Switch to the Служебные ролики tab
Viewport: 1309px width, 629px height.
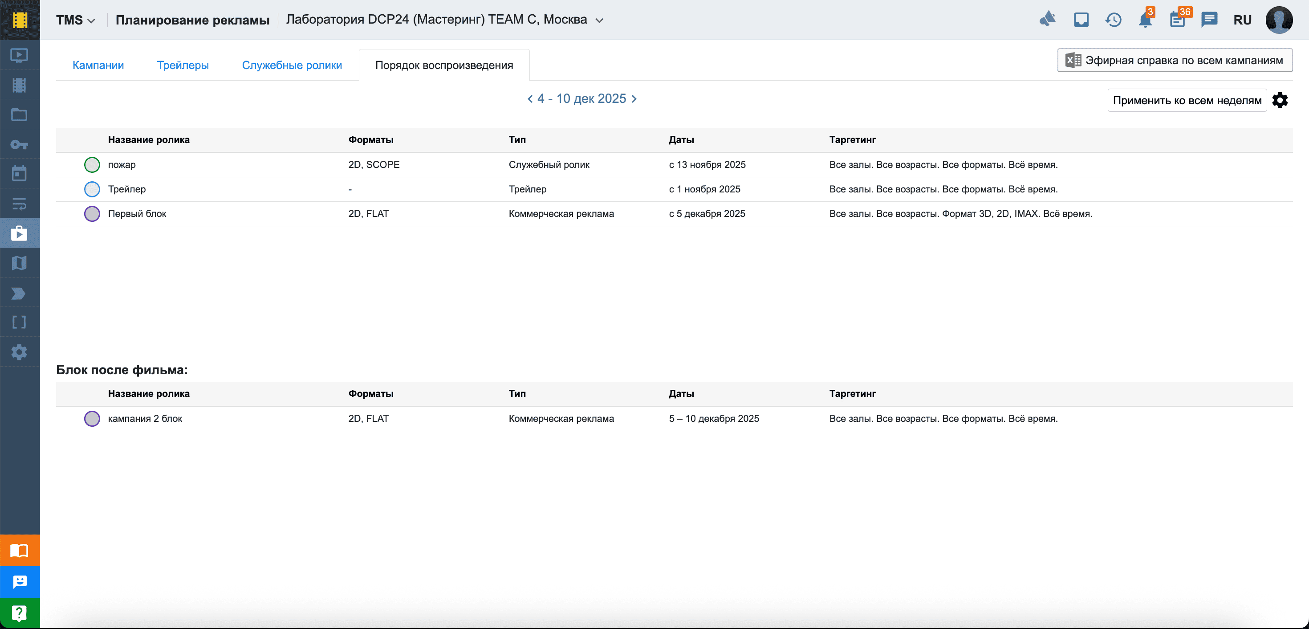tap(292, 65)
